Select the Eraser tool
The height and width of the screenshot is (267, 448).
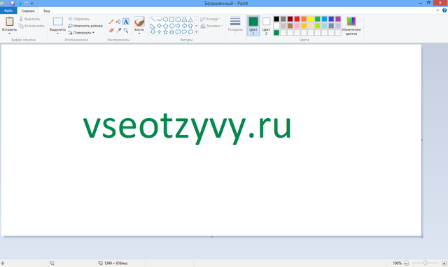pos(111,30)
